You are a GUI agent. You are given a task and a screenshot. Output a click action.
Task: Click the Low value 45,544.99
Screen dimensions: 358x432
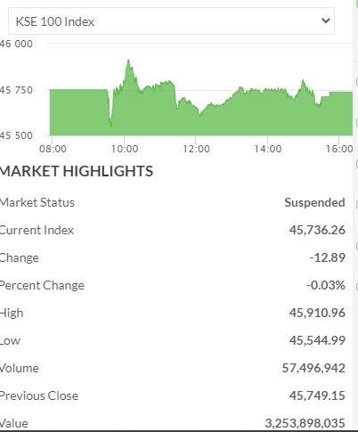tap(317, 340)
